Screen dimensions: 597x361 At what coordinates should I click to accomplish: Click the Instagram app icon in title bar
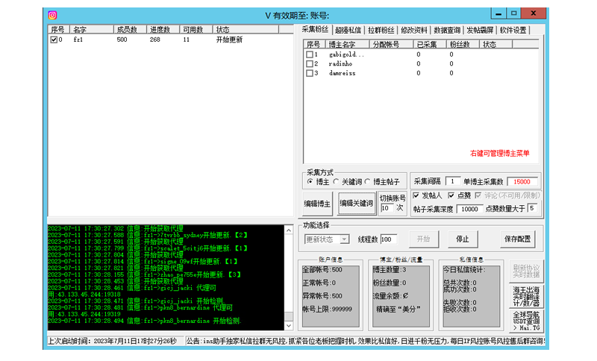tap(52, 14)
